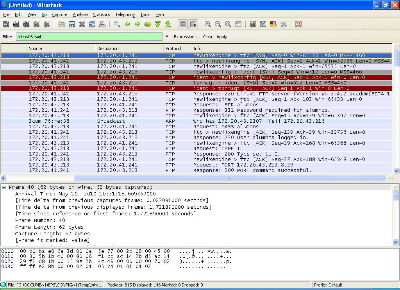Toggle packet list colorization button

[x=183, y=24]
